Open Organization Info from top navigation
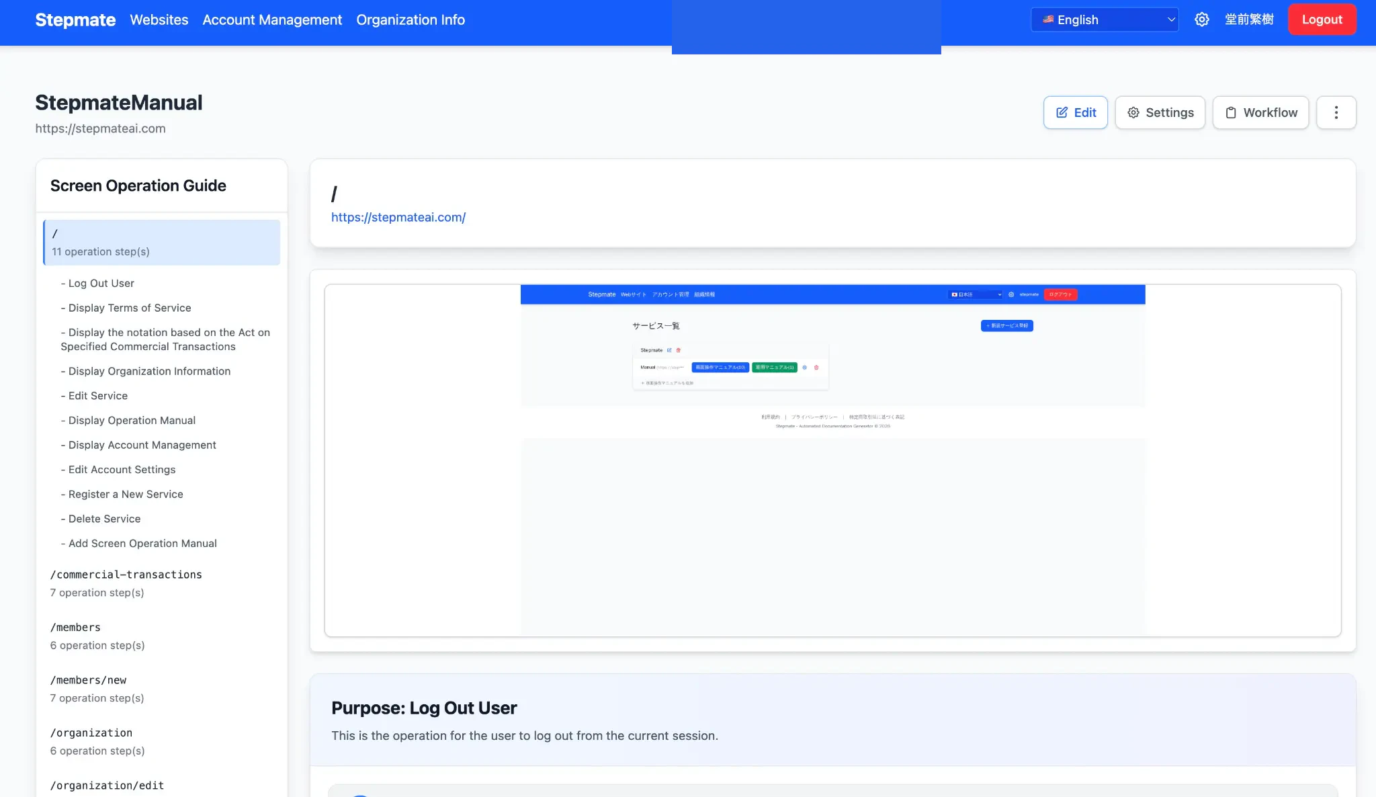The width and height of the screenshot is (1376, 797). point(410,19)
